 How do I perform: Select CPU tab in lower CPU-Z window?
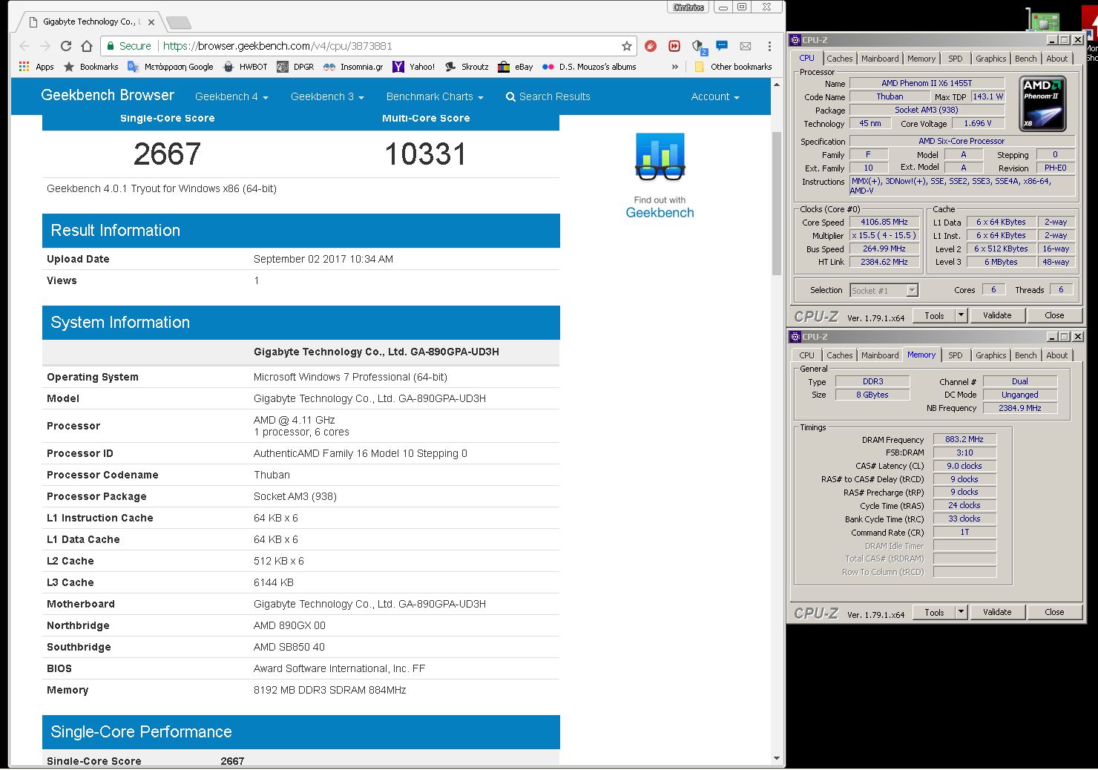pos(807,355)
